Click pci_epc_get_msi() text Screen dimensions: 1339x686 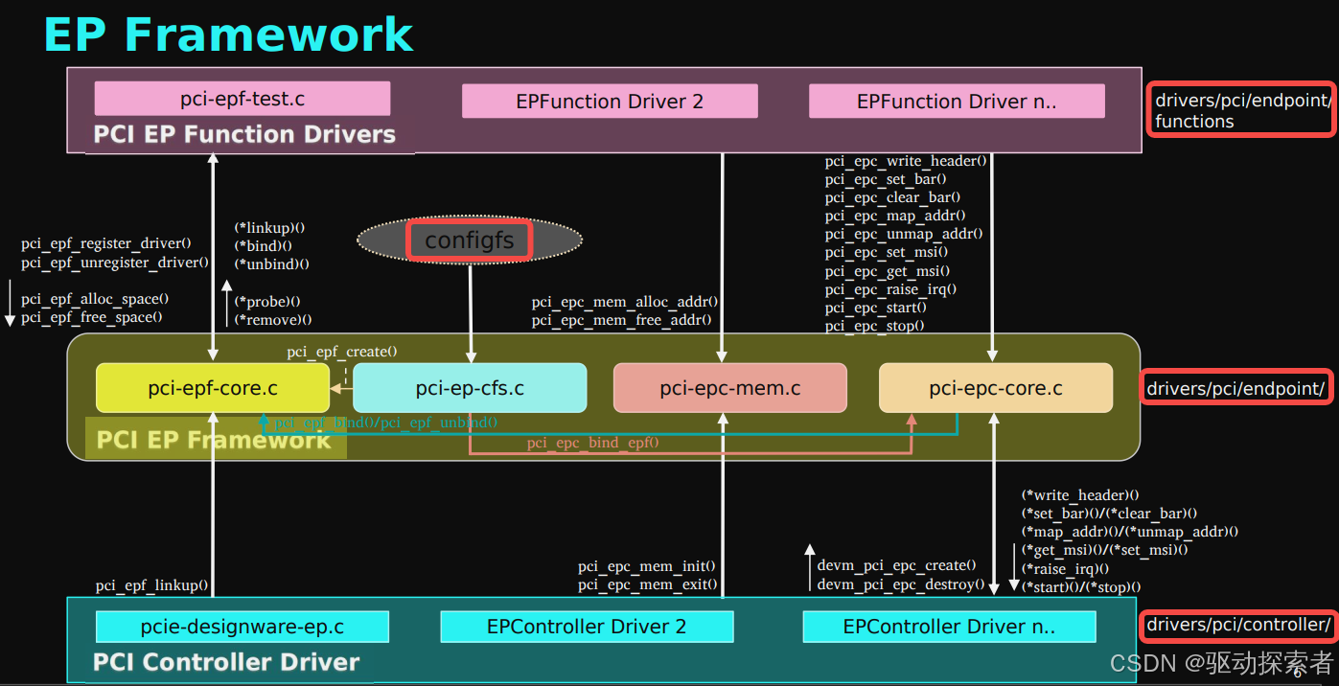(x=888, y=271)
